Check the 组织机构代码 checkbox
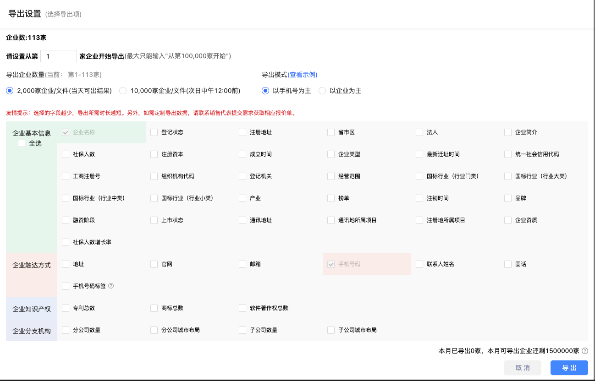The image size is (595, 381). (154, 176)
